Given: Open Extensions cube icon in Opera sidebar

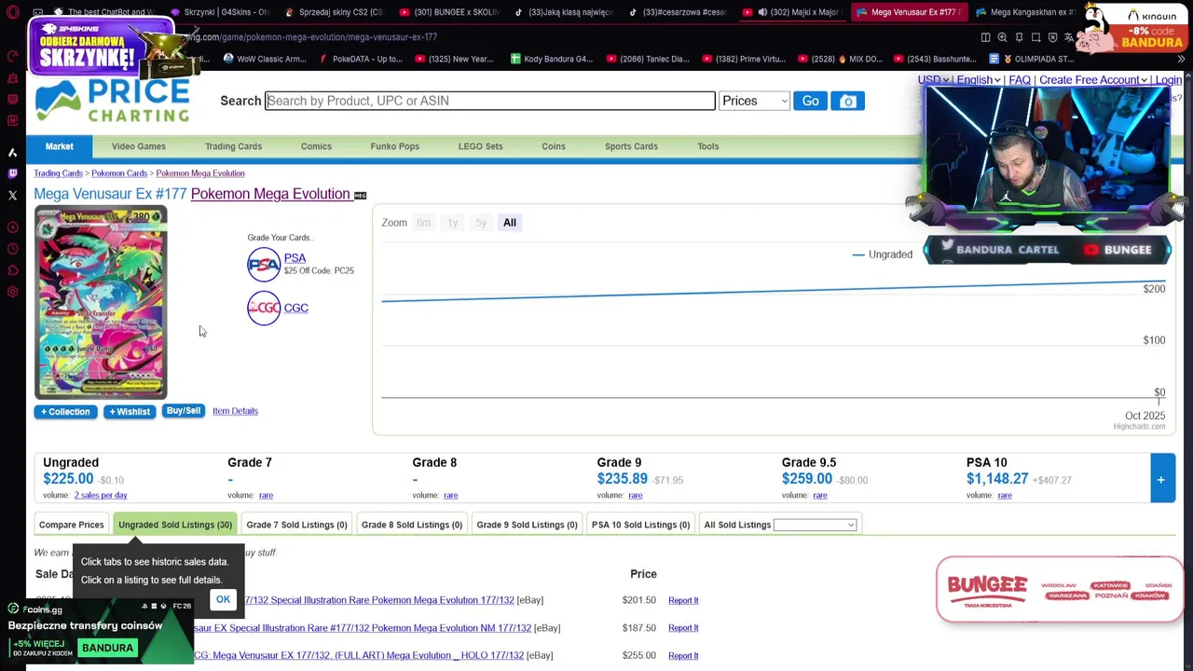Looking at the screenshot, I should click(12, 270).
